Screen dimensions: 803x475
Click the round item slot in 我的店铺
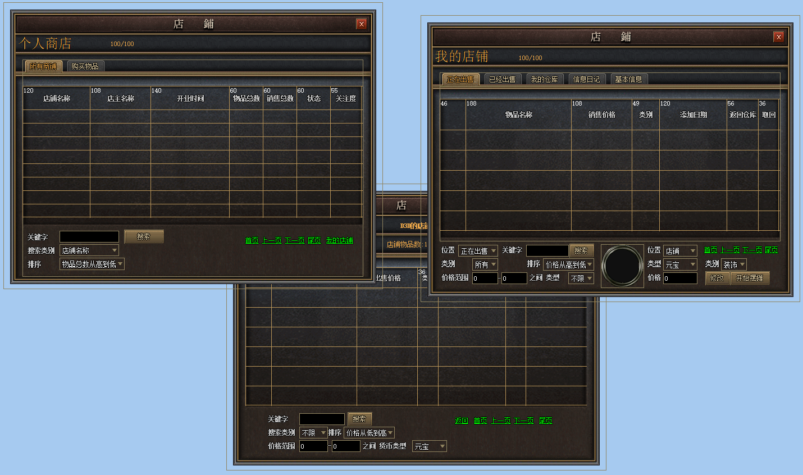622,266
